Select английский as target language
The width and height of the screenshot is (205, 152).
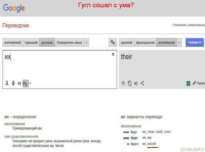pos(166,43)
